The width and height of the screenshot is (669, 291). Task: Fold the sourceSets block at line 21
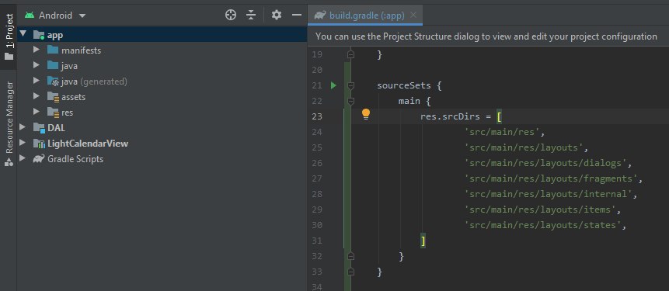click(x=350, y=85)
